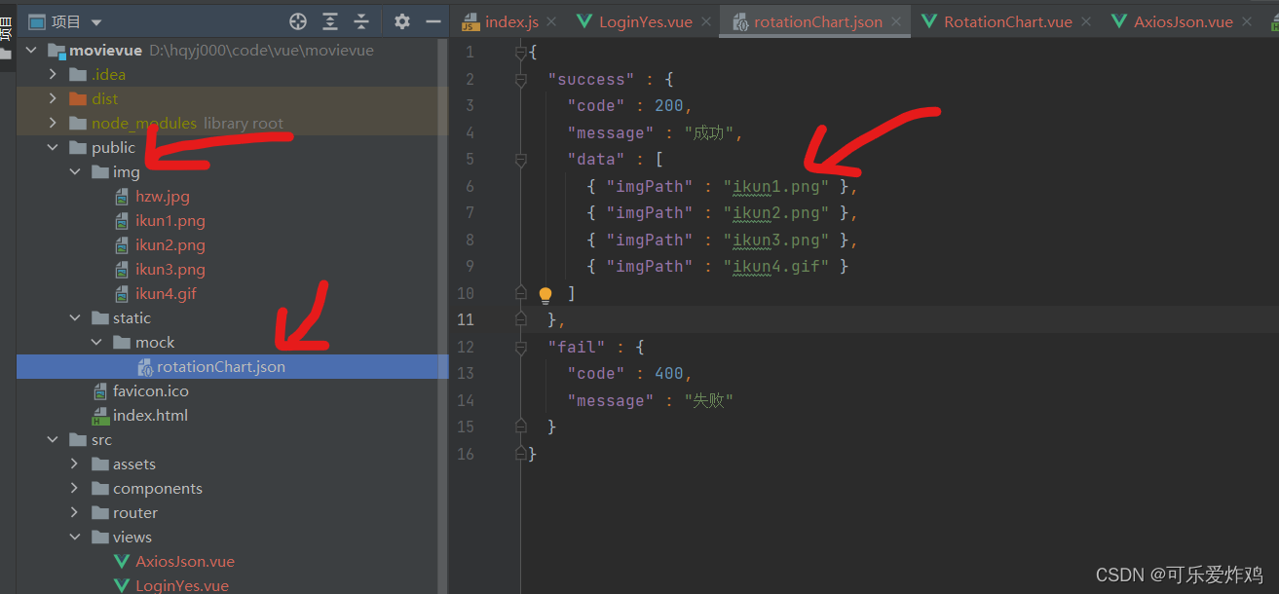Viewport: 1279px width, 594px height.
Task: Expand the dist folder
Action: pyautogui.click(x=53, y=98)
